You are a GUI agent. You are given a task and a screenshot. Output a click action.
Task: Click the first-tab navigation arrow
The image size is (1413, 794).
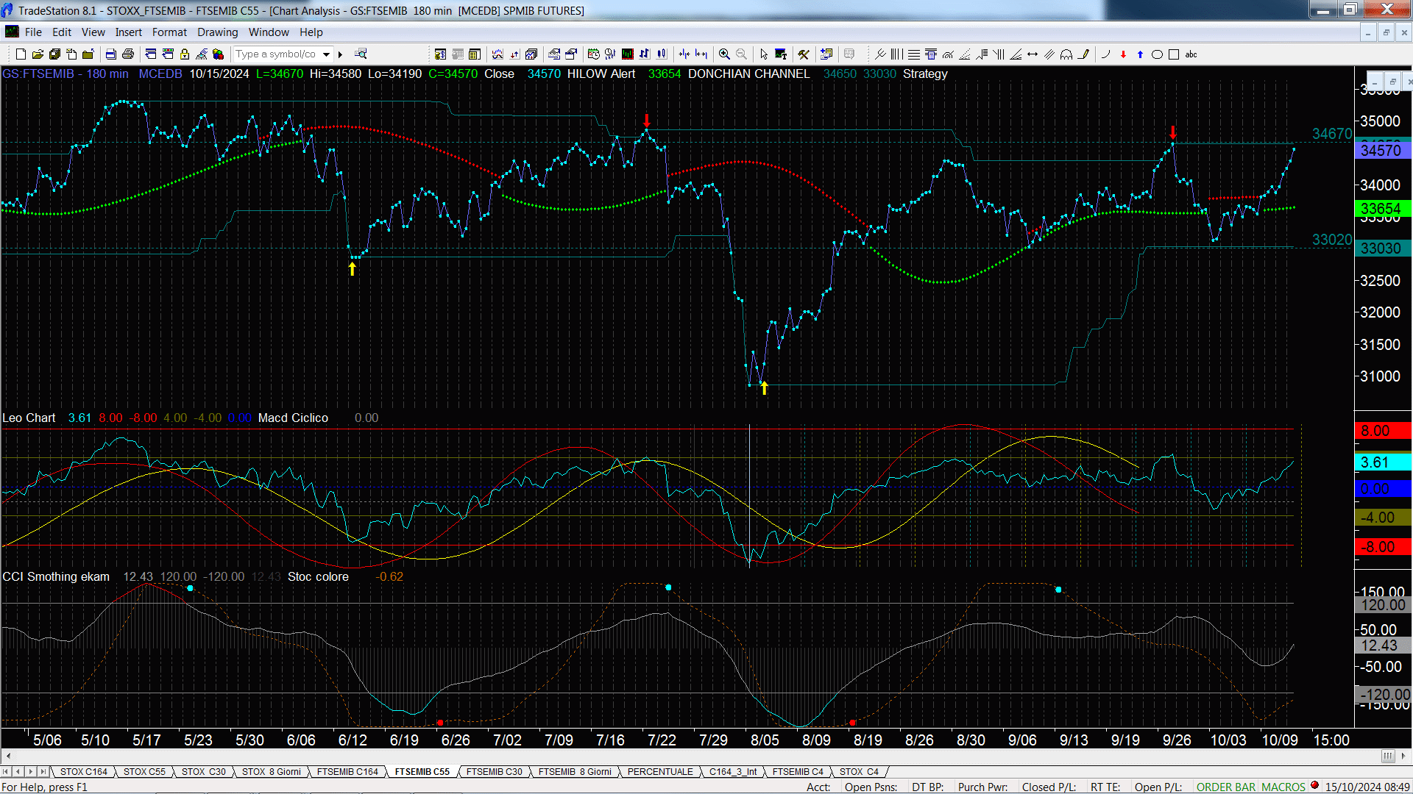point(7,771)
